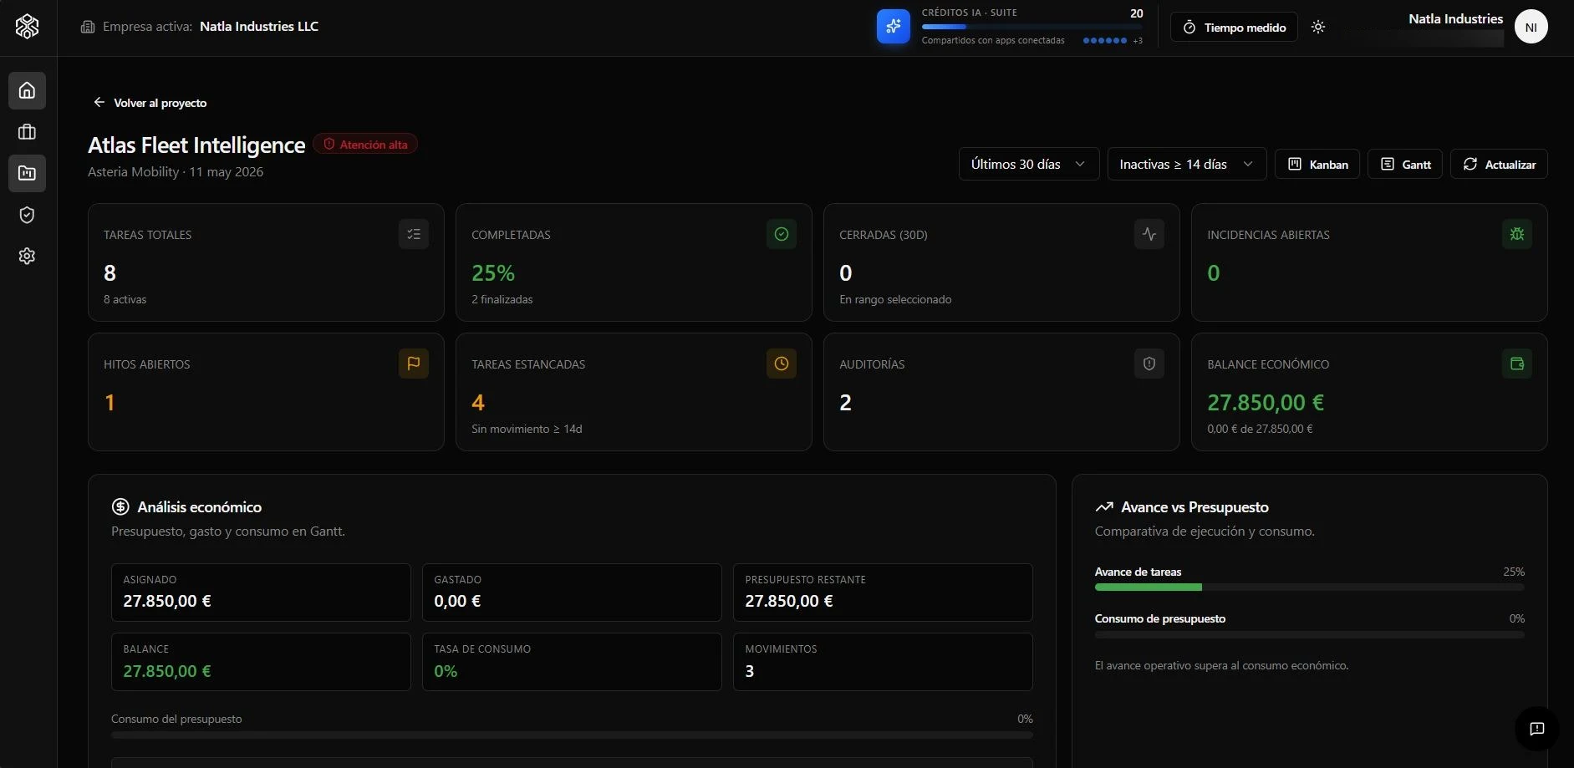Click the Hitos abiertos flag icon
The height and width of the screenshot is (768, 1574).
click(414, 364)
